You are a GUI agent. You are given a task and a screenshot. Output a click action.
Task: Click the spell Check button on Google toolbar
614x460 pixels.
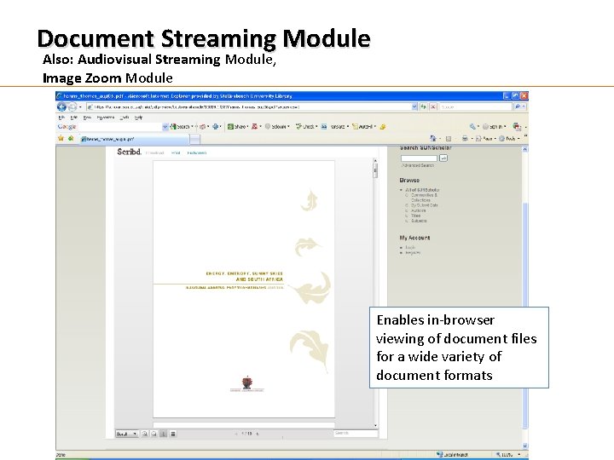click(306, 127)
